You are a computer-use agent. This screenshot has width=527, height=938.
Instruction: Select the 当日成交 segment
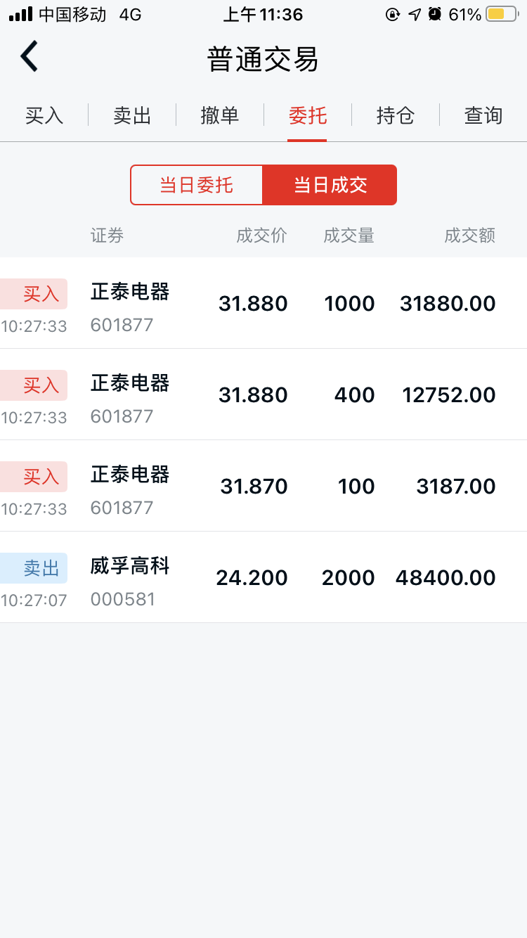[x=330, y=185]
